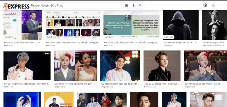
Task: Open the settings gear icon
Action: [205, 5]
